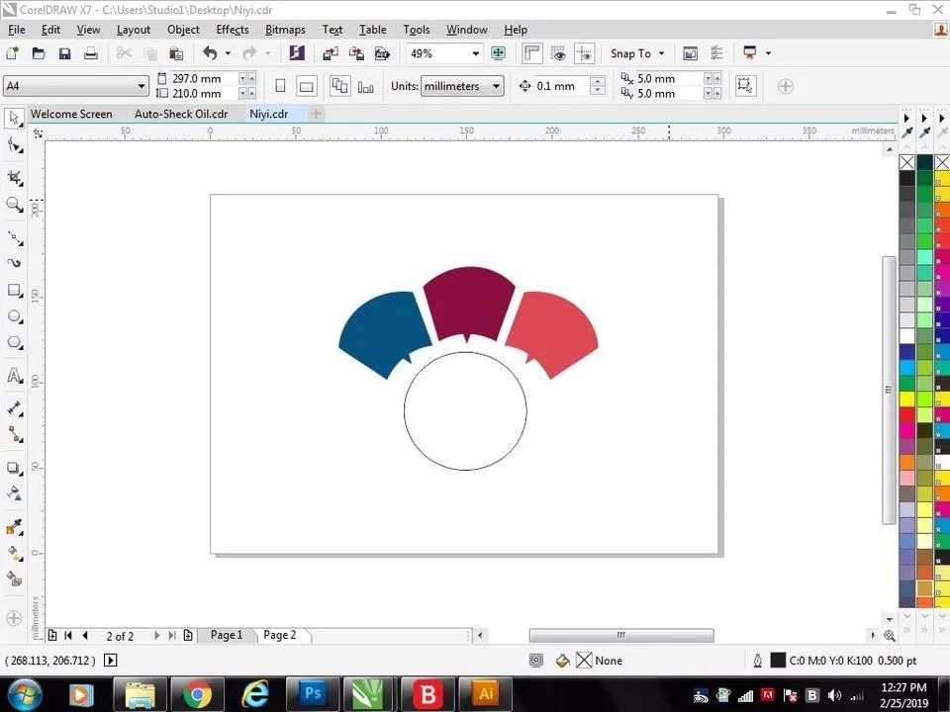
Task: Select the Parallel Dimension tool
Action: (x=14, y=408)
